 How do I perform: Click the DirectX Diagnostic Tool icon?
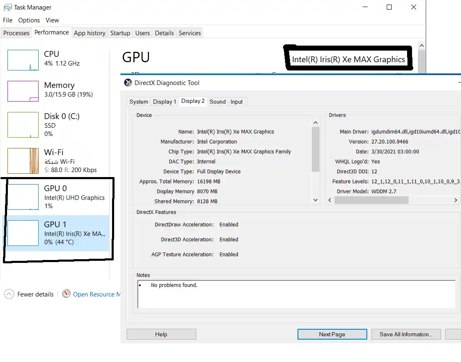point(128,83)
